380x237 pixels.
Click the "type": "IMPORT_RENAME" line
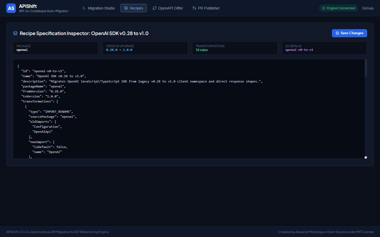point(51,112)
